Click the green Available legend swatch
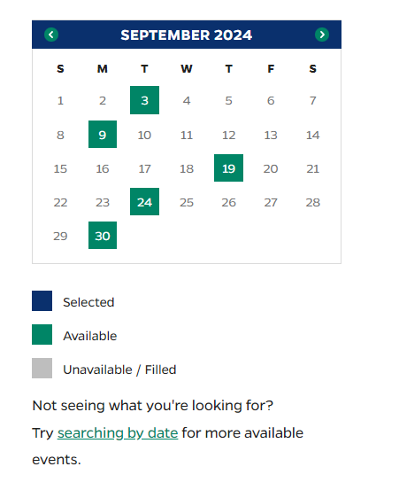This screenshot has height=490, width=399. [42, 334]
